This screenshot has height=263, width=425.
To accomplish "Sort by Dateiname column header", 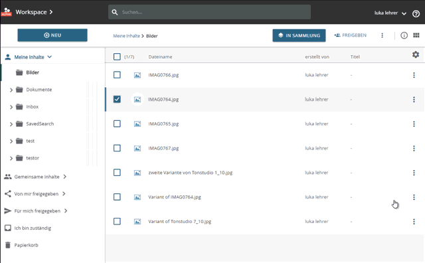I will coord(160,56).
